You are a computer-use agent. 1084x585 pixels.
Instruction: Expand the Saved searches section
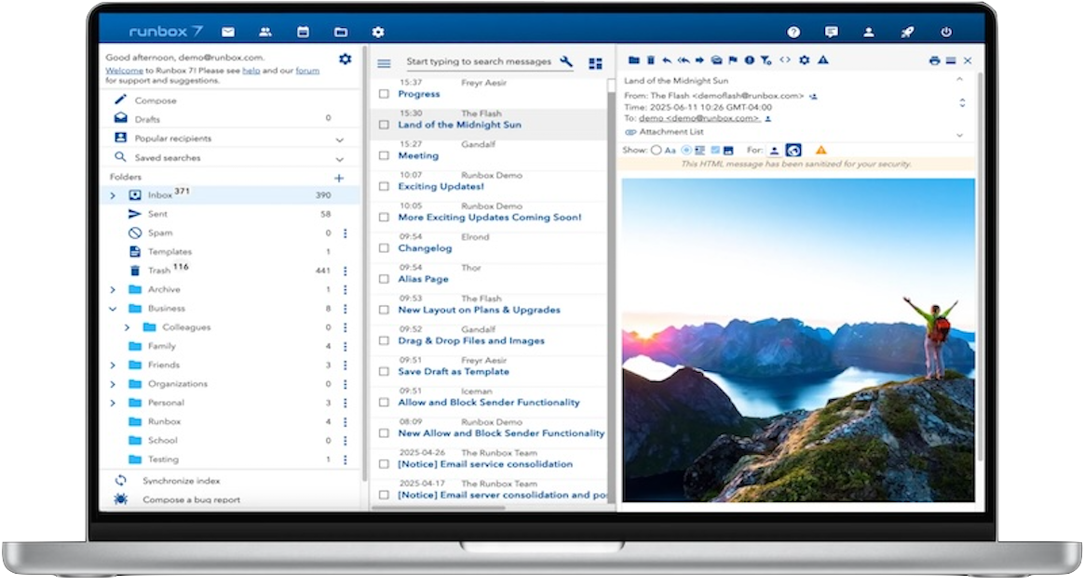(339, 158)
